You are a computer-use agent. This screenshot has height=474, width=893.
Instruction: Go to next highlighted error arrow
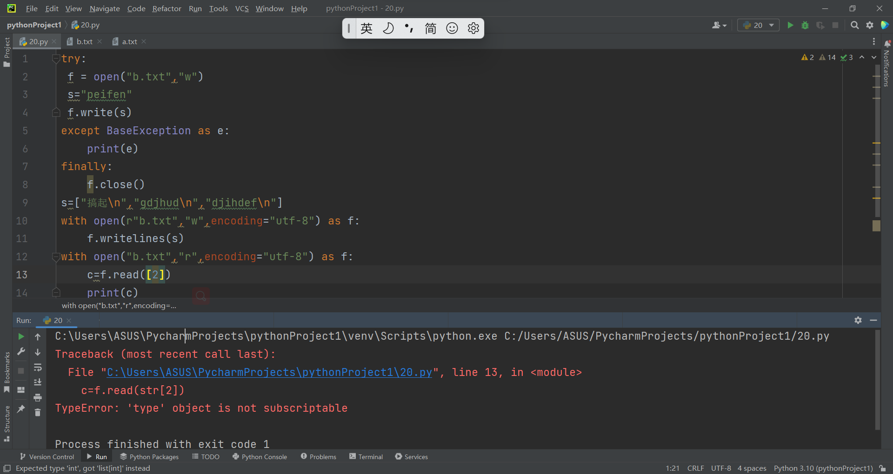[x=874, y=57]
